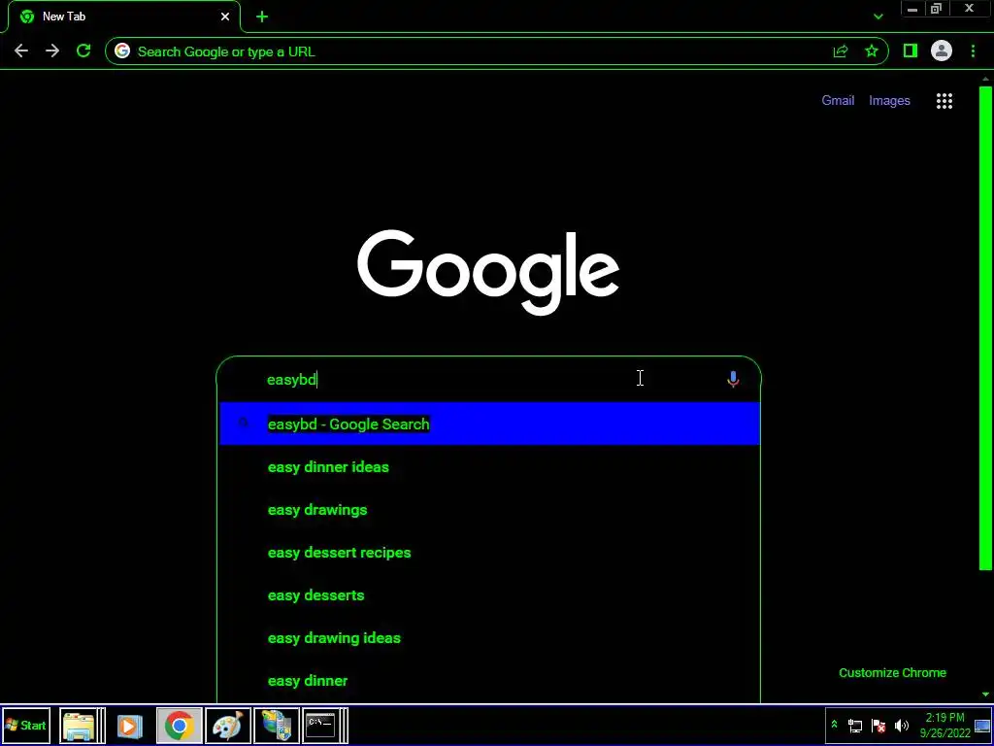This screenshot has height=746, width=994.
Task: Open Paint from the taskbar
Action: [227, 725]
